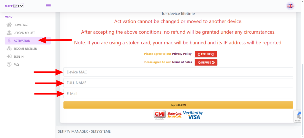Toggle the Privacy Policy REFUSE button
The image size is (304, 138).
coord(206,54)
